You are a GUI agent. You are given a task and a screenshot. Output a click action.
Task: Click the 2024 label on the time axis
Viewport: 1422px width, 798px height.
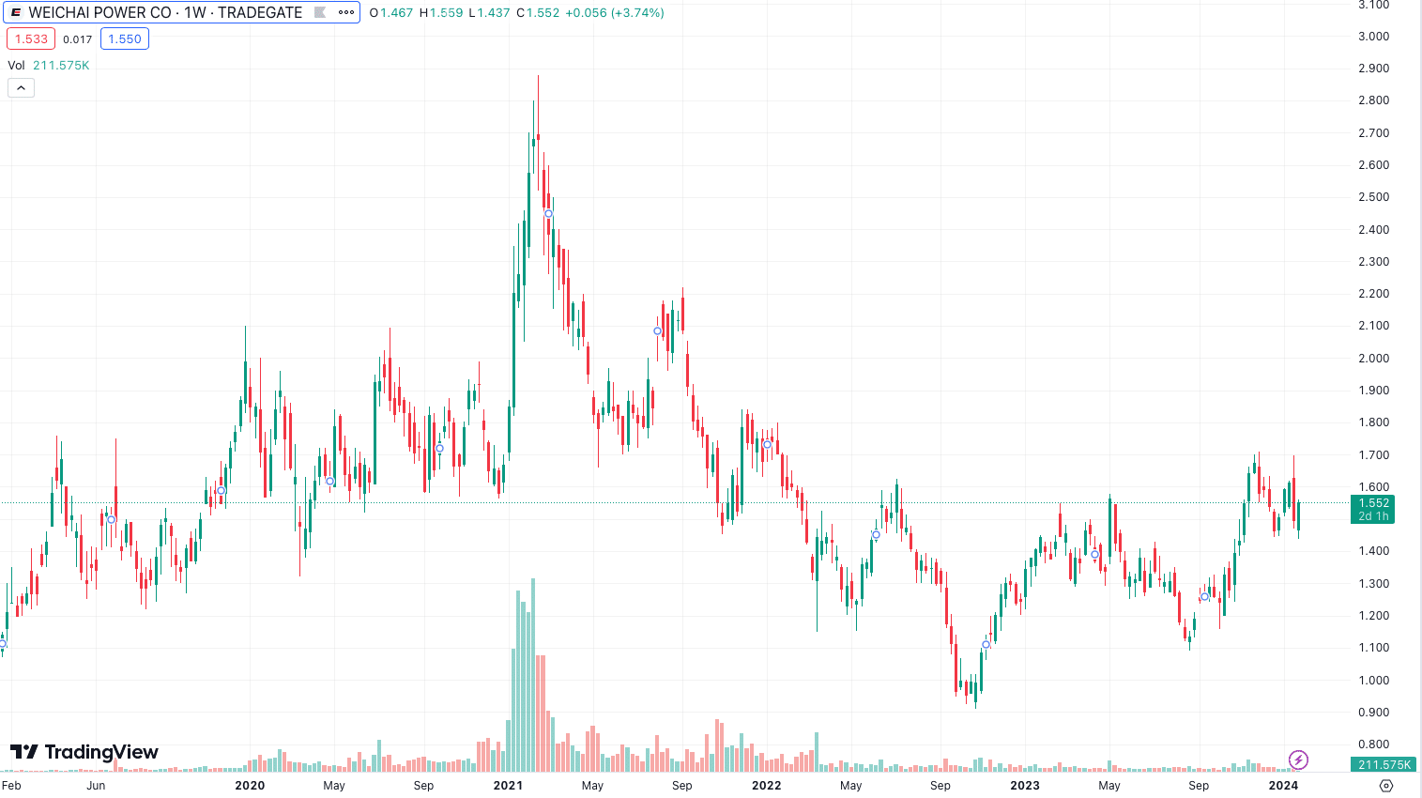[1283, 786]
